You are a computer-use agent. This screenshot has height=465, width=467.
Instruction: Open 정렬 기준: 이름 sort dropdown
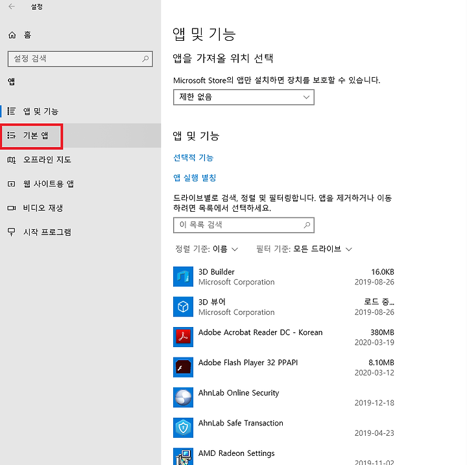pyautogui.click(x=206, y=249)
